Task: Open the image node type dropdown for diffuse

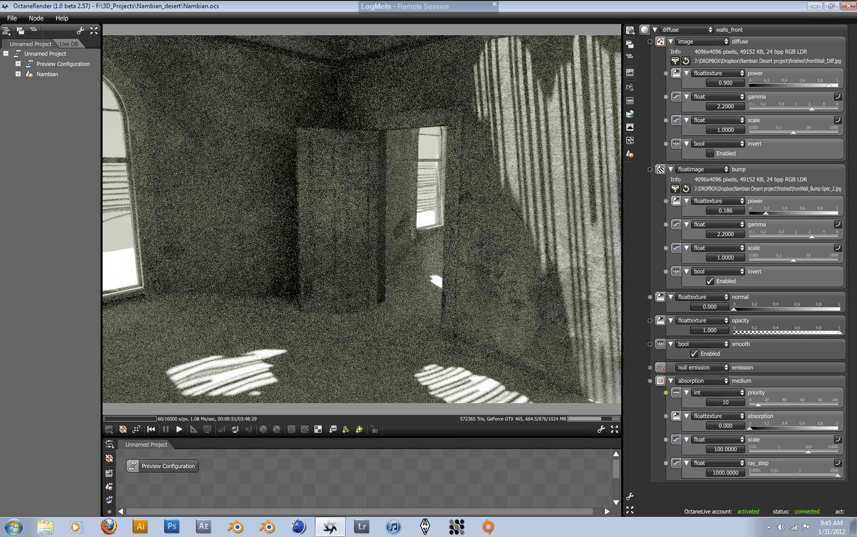Action: (702, 41)
